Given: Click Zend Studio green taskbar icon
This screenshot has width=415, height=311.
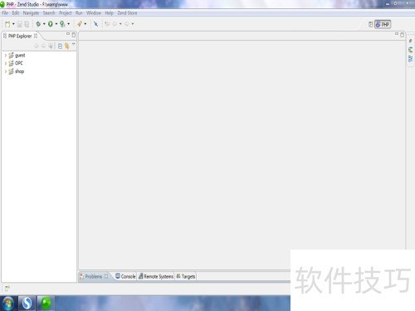Looking at the screenshot, I should click(x=46, y=304).
